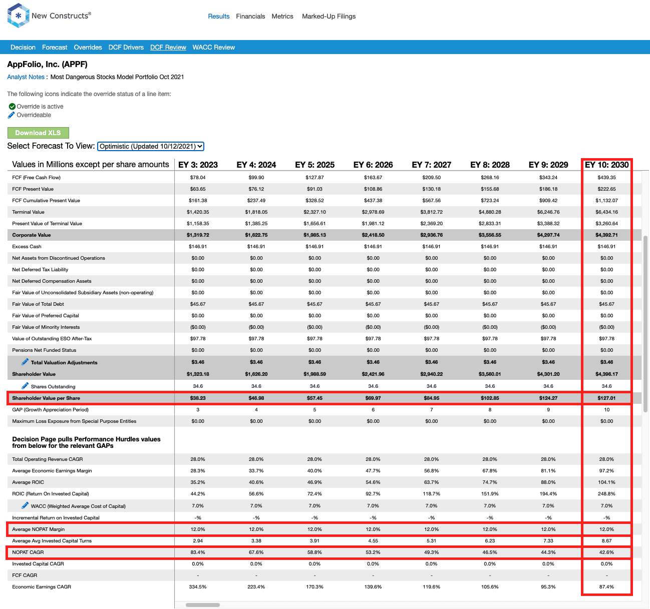Click the Average Avg Invested Capital Turns label
Screen dimensions: 650x609
coord(52,541)
